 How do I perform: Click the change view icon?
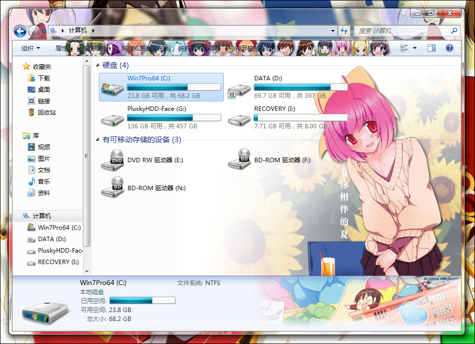(x=404, y=48)
